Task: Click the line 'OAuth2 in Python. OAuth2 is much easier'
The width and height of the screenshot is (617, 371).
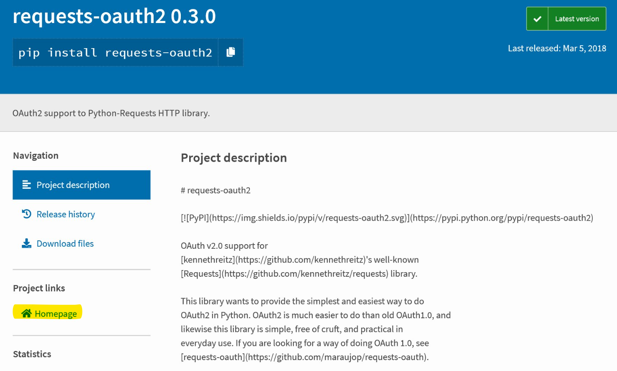Action: click(x=316, y=315)
